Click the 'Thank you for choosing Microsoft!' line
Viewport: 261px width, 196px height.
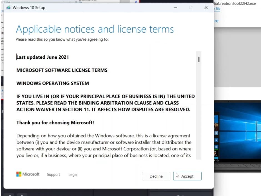(x=55, y=122)
